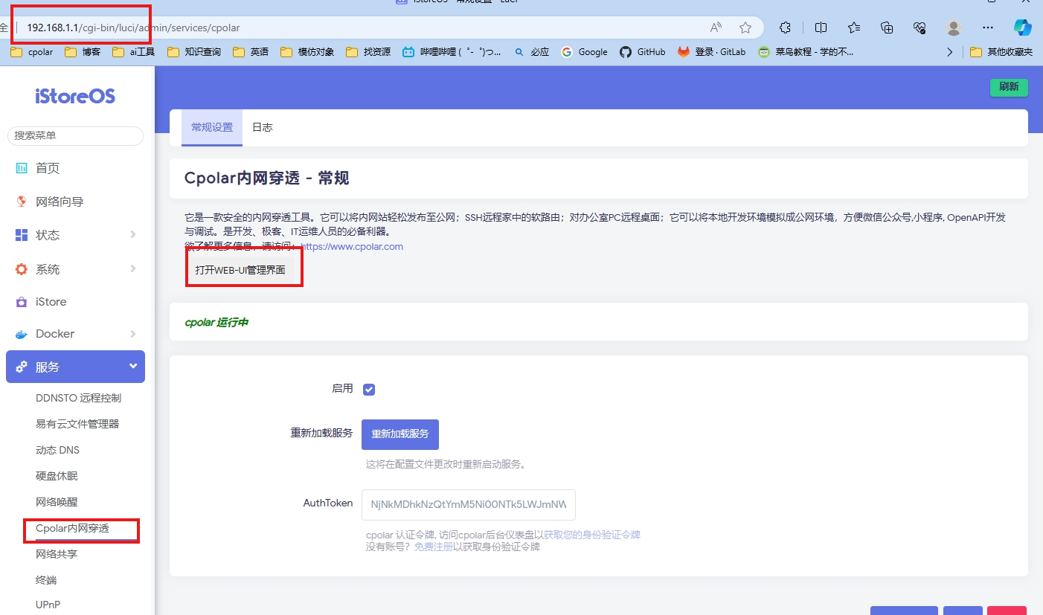Image resolution: width=1043 pixels, height=615 pixels.
Task: Click the green 刷新 button
Action: pyautogui.click(x=1009, y=87)
